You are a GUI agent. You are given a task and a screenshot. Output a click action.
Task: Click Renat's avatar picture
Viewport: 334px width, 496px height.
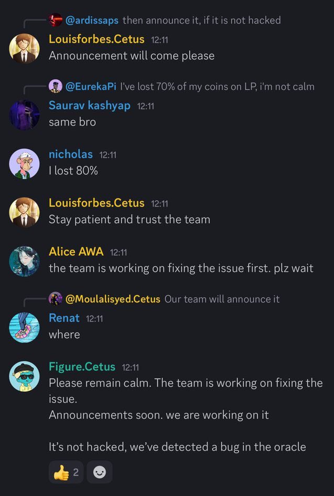pyautogui.click(x=24, y=327)
